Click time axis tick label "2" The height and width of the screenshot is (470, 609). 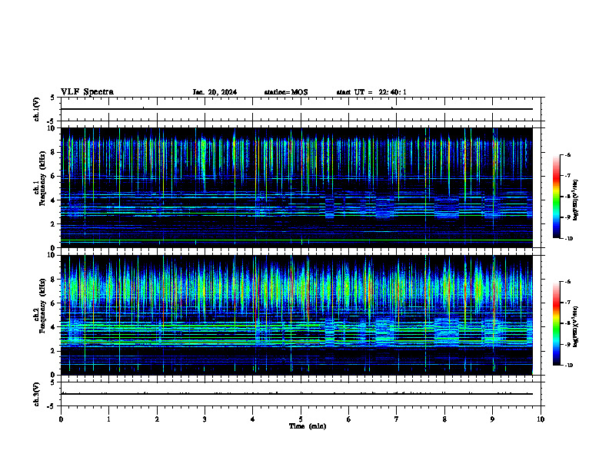click(157, 419)
